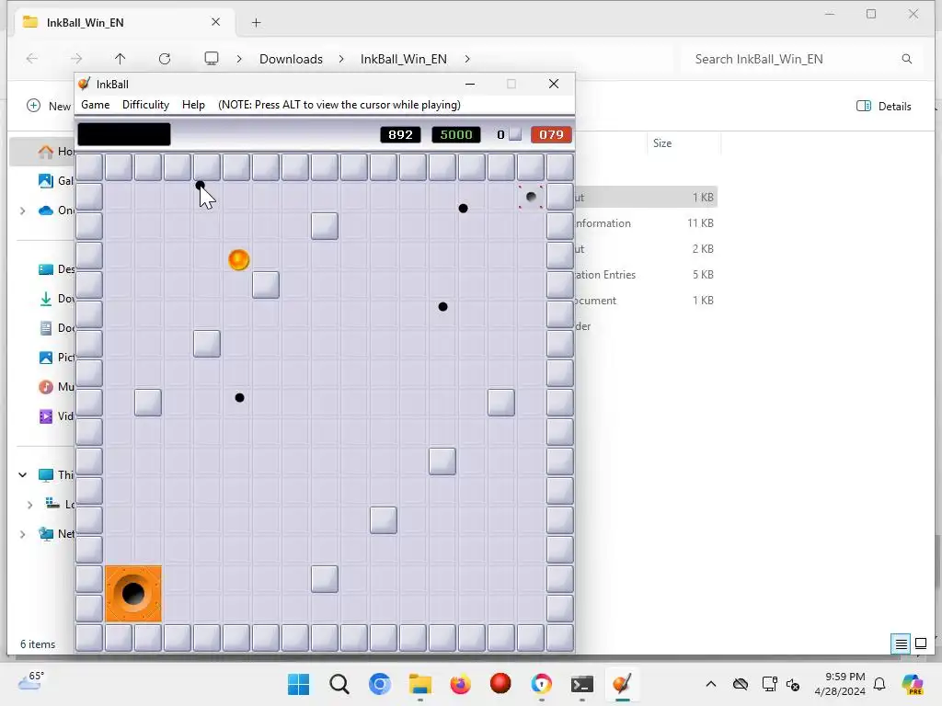Click the InkBall taskbar icon
The width and height of the screenshot is (942, 706).
623,684
